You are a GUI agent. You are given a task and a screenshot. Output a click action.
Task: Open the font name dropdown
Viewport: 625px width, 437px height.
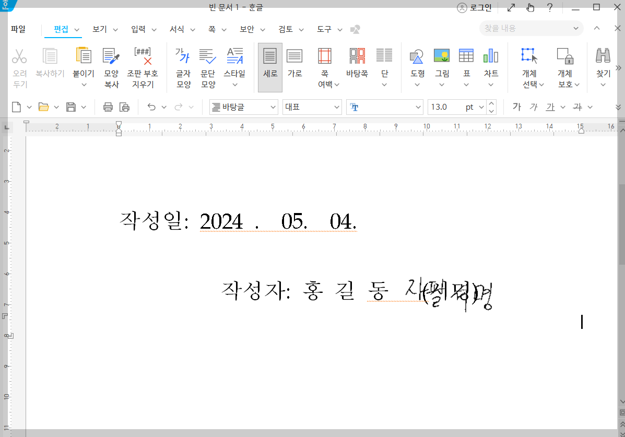tap(385, 107)
